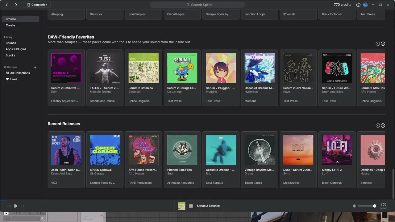This screenshot has height=222, width=395.
Task: Skip to next track in player
Action: coord(22,206)
